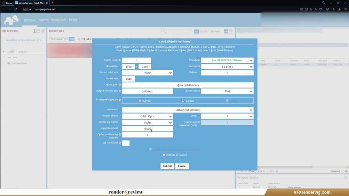Viewport: 349px width, 196px height.
Task: Switch render jobs to grid view
Action: 226,31
